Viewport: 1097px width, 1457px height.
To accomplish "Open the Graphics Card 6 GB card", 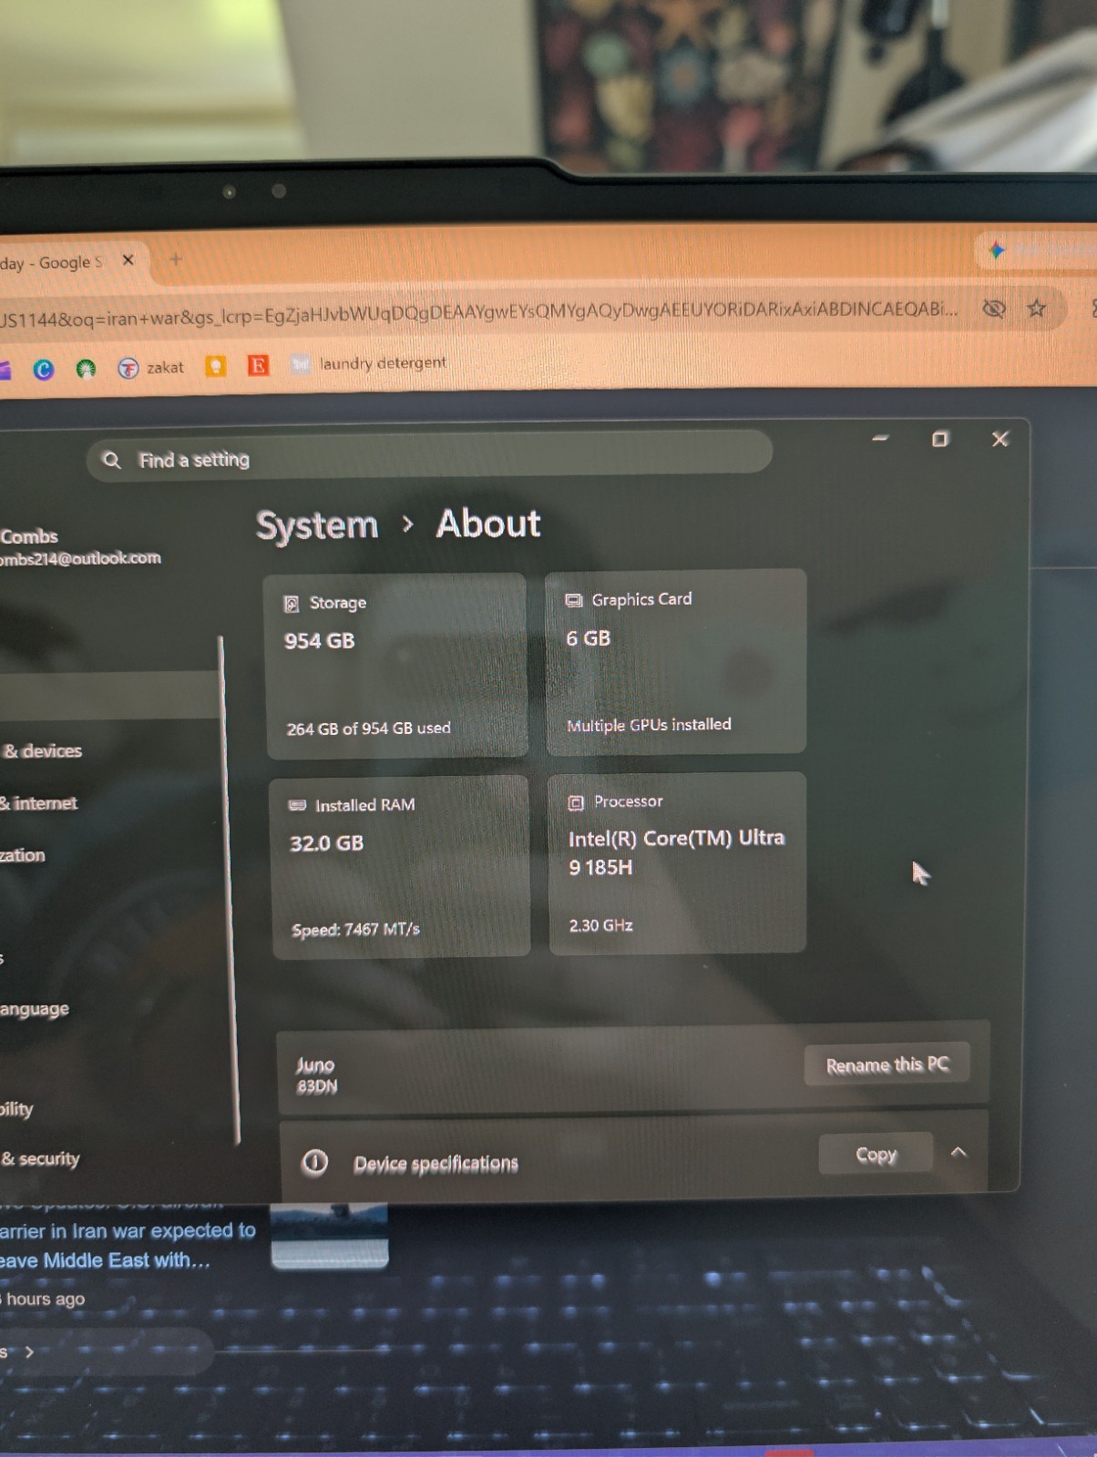I will (x=676, y=662).
